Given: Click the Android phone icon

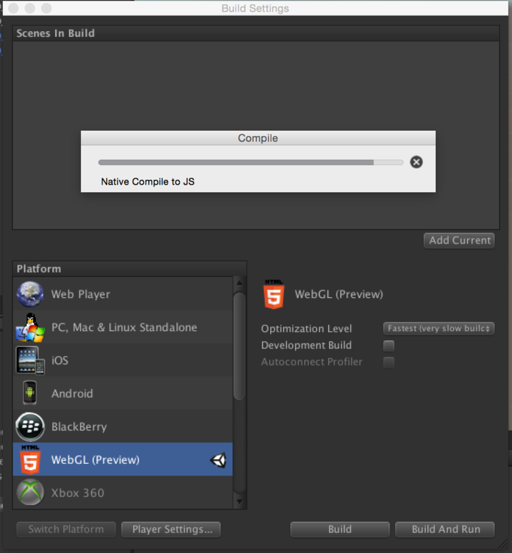Looking at the screenshot, I should 30,393.
